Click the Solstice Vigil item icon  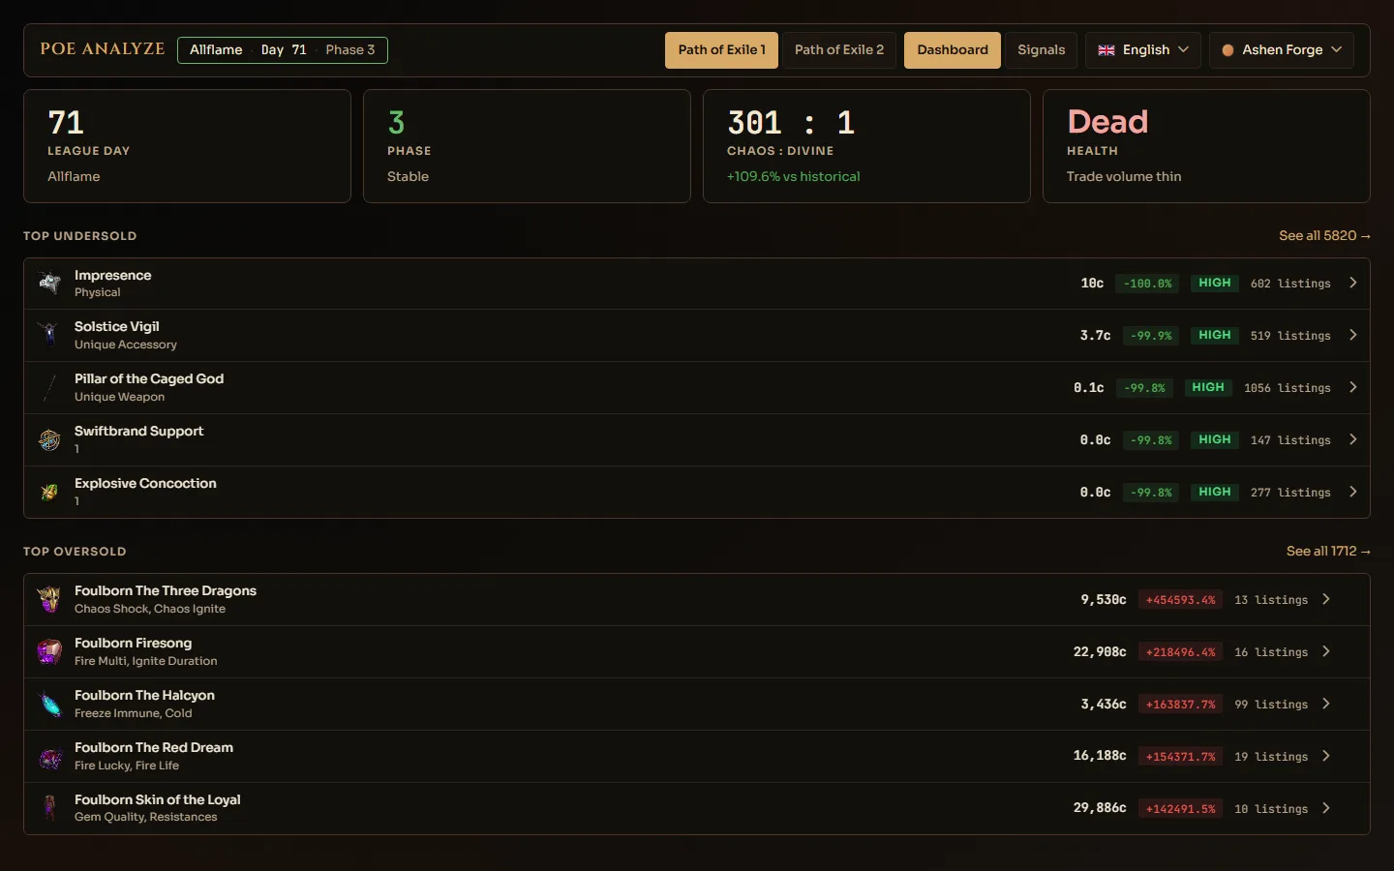pos(49,336)
